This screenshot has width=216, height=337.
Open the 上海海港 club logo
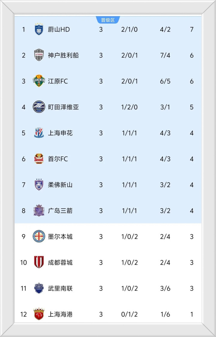click(x=39, y=314)
